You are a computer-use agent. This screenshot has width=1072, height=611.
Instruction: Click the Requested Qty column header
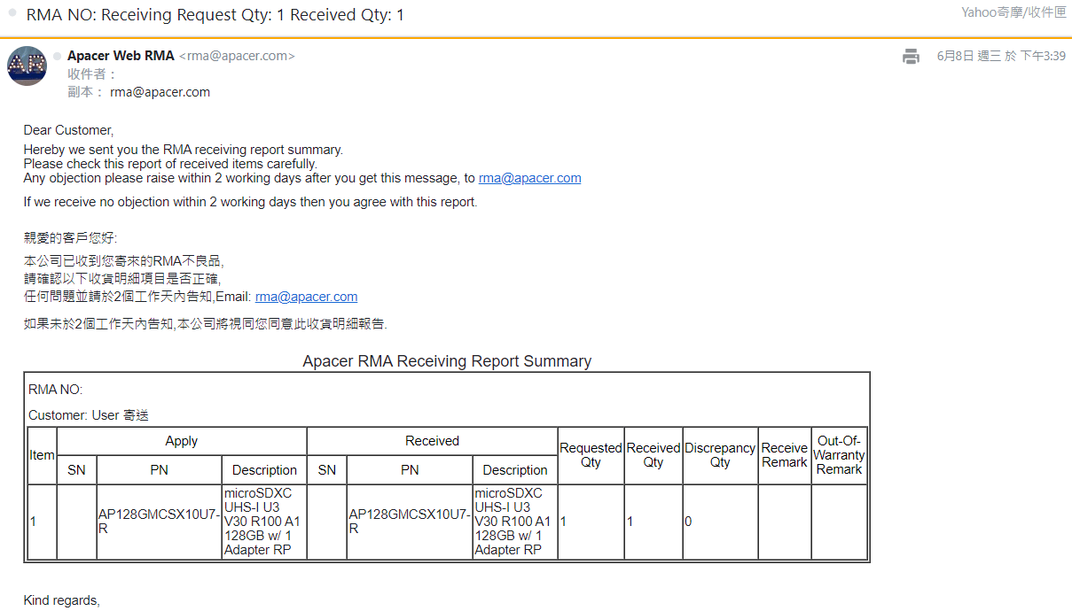pos(591,455)
